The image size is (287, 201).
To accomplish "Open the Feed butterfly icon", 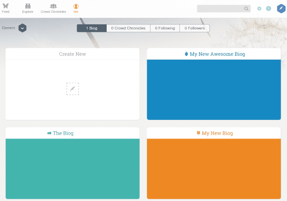I will (6, 6).
